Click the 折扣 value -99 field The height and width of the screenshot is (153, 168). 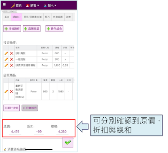(x=39, y=132)
